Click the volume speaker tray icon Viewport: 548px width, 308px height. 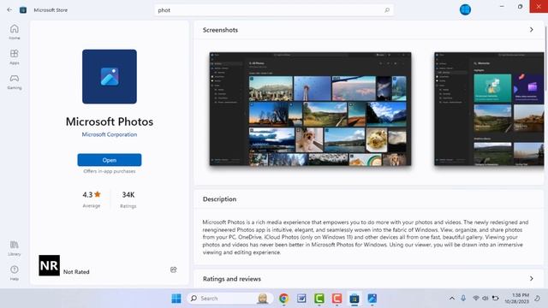(485, 299)
